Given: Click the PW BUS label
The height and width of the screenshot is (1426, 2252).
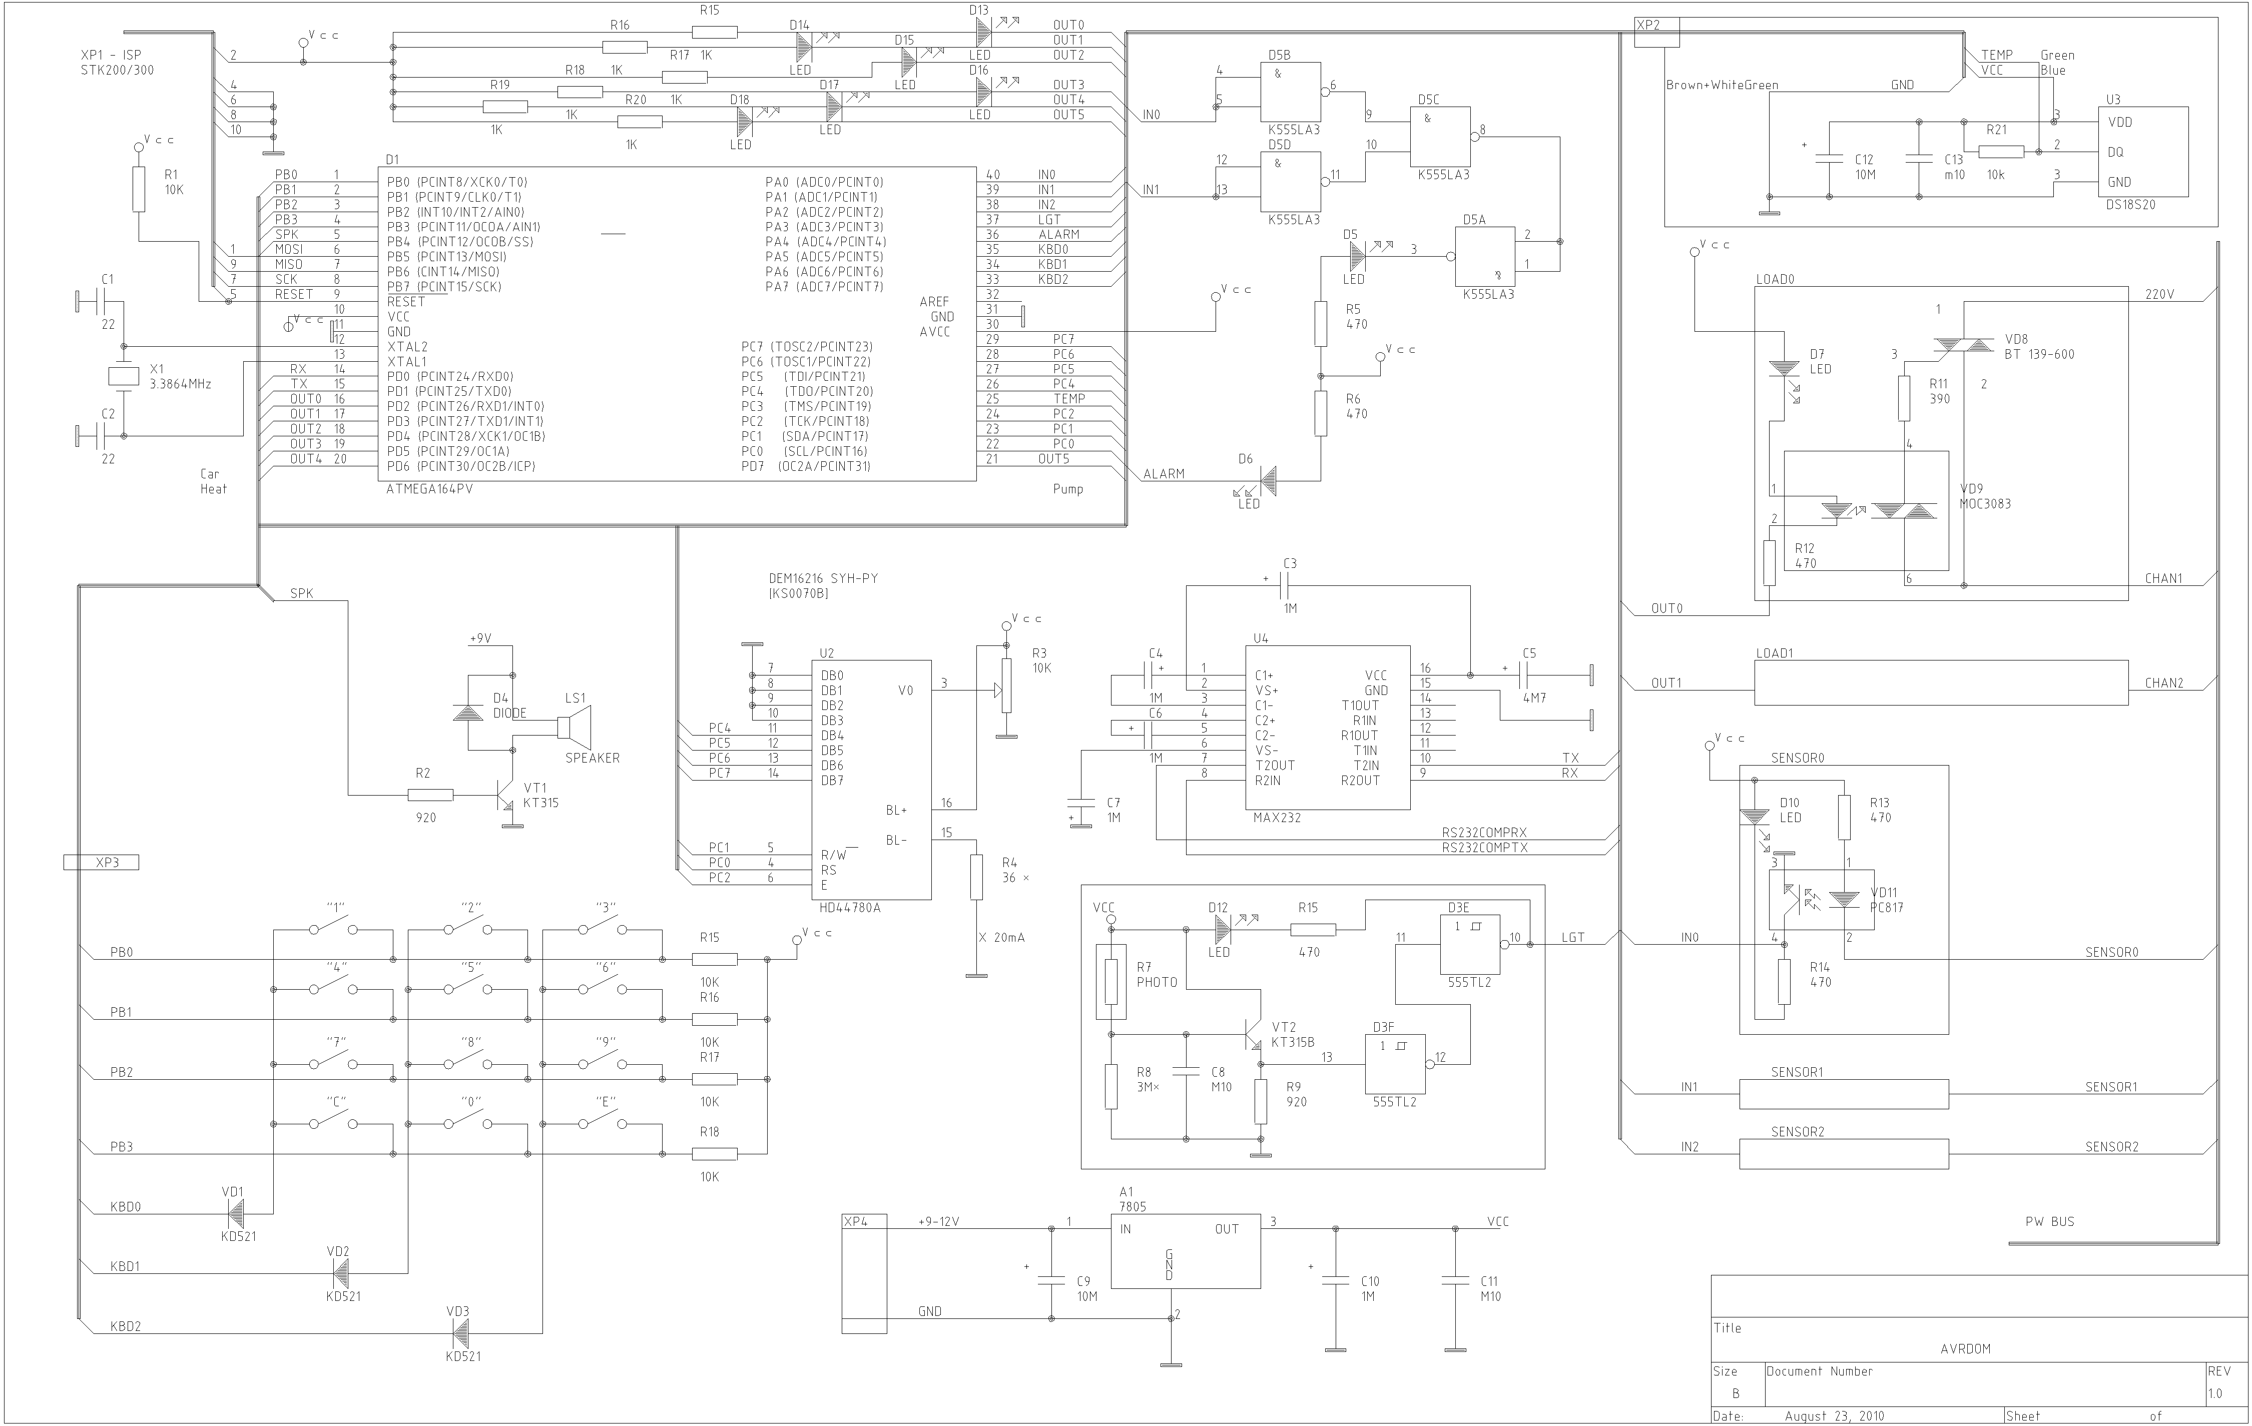Looking at the screenshot, I should pyautogui.click(x=2050, y=1222).
